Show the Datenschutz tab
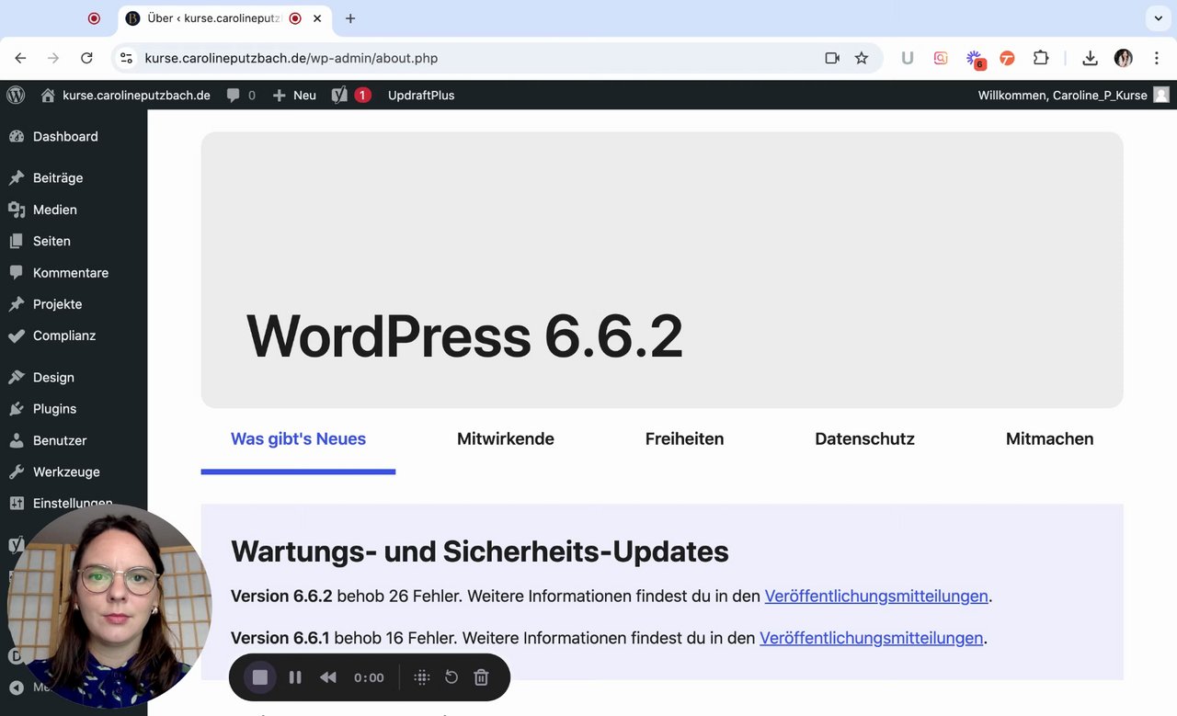 tap(864, 439)
